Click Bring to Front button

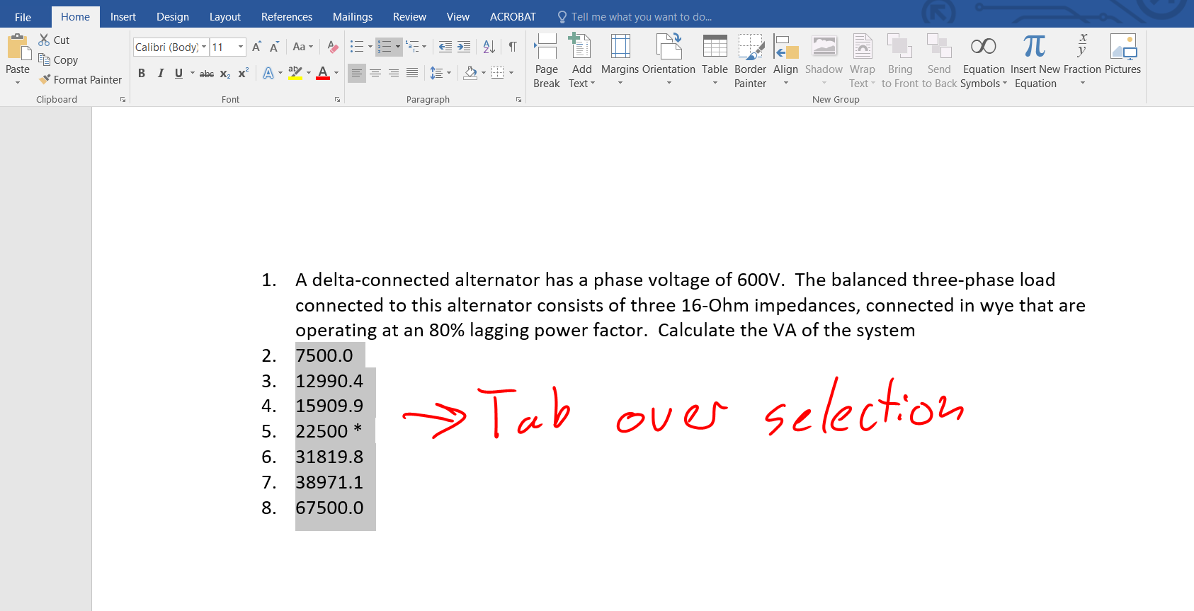tap(900, 61)
